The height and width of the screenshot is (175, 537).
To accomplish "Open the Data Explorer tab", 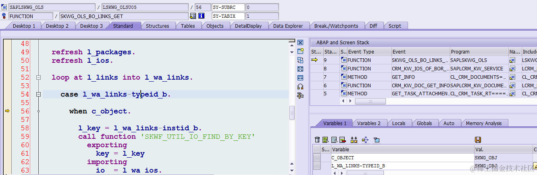I will tap(288, 26).
